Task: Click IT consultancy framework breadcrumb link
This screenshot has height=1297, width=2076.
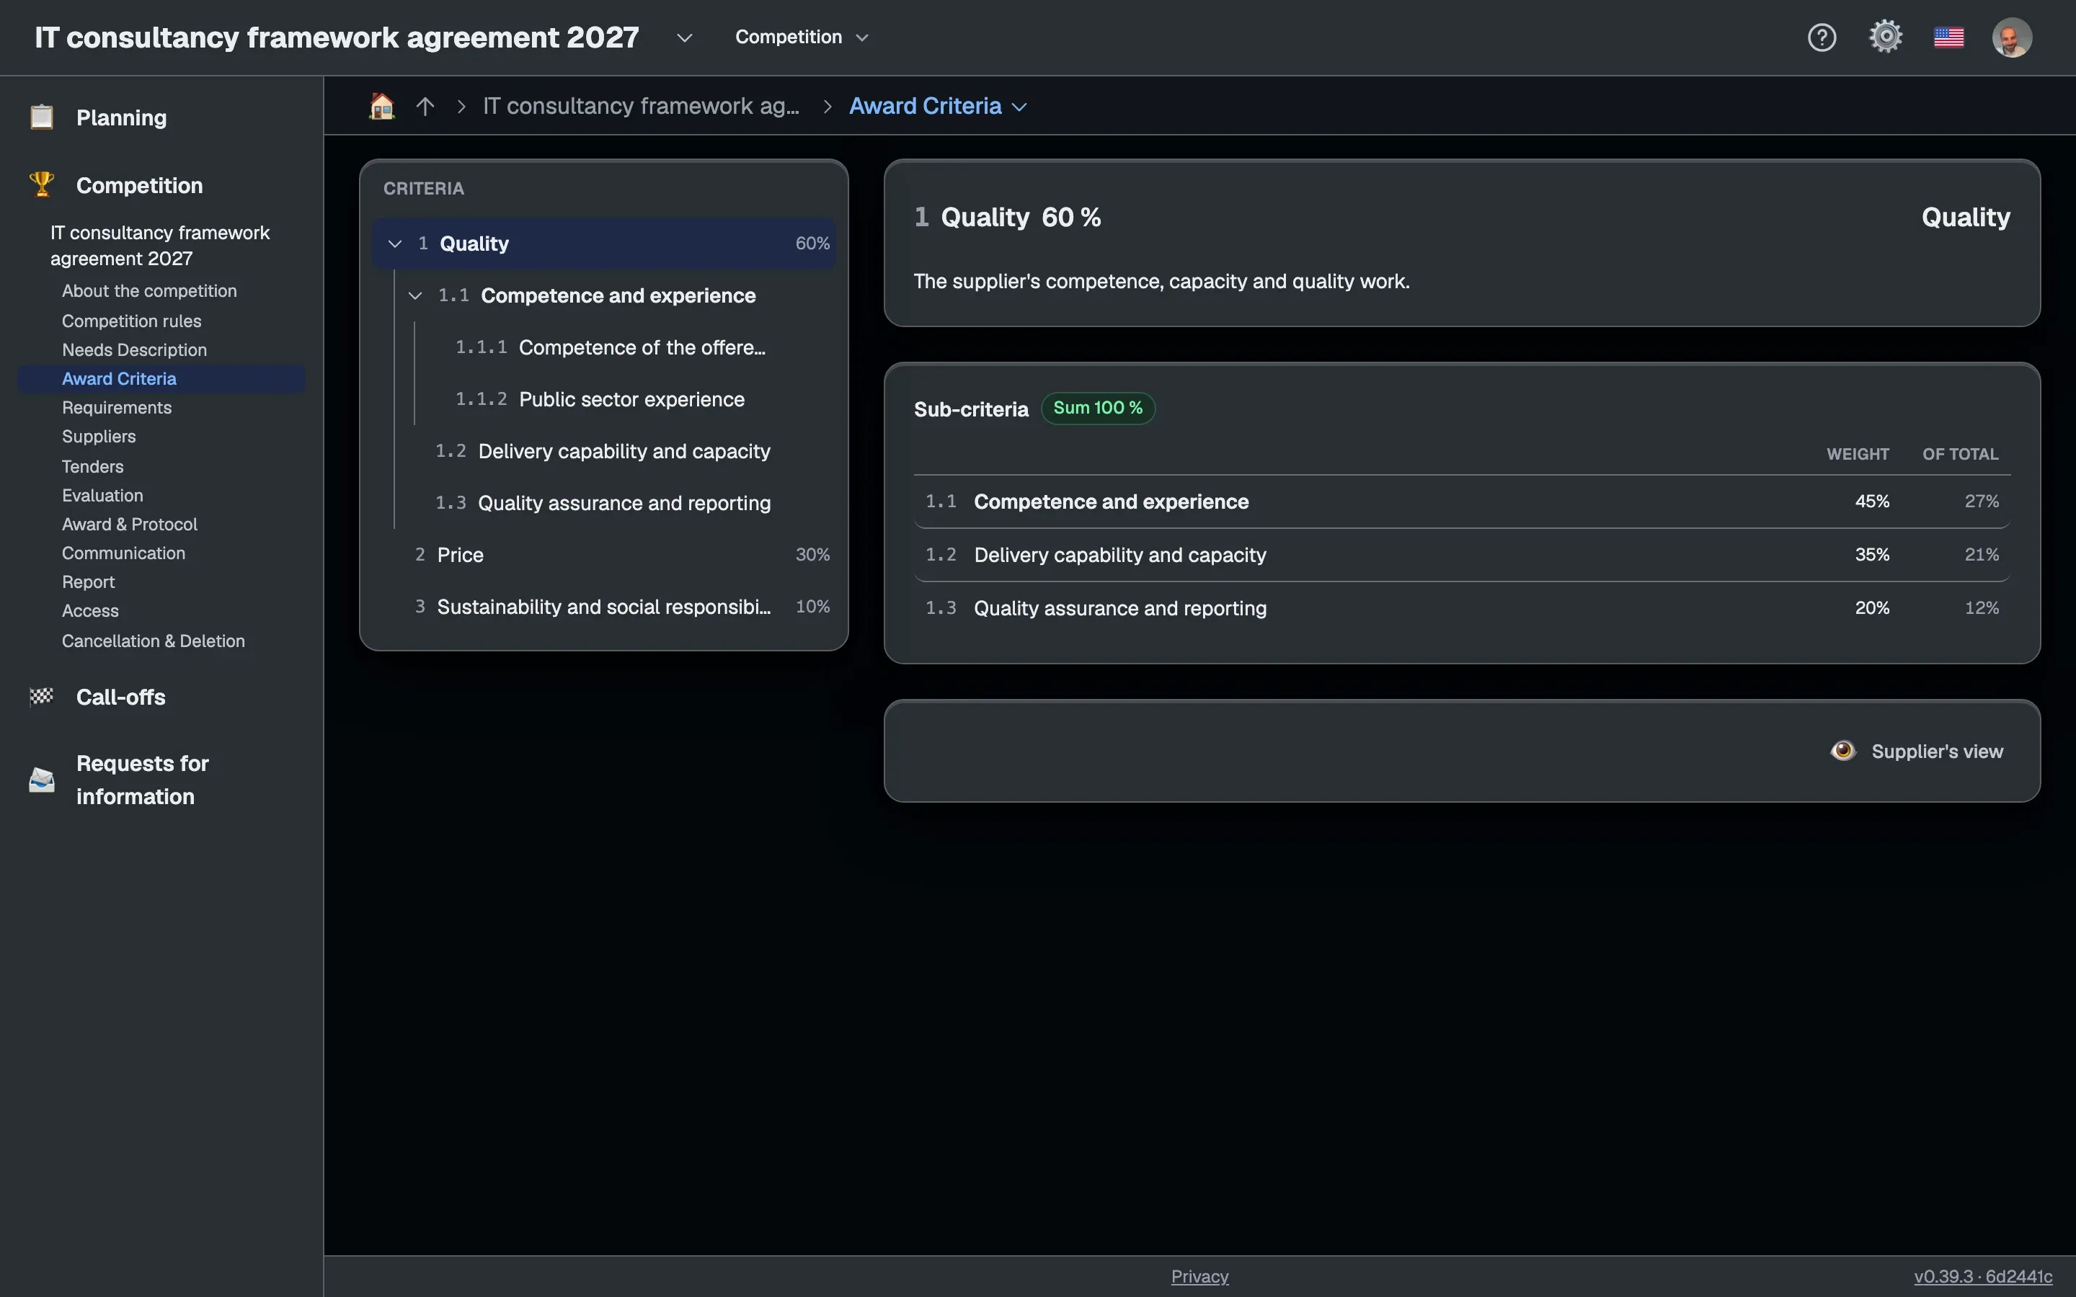Action: (x=641, y=105)
